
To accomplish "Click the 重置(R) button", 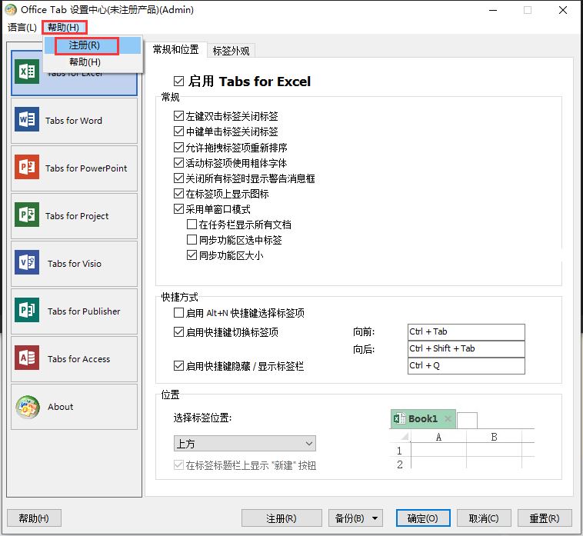I will click(x=545, y=518).
